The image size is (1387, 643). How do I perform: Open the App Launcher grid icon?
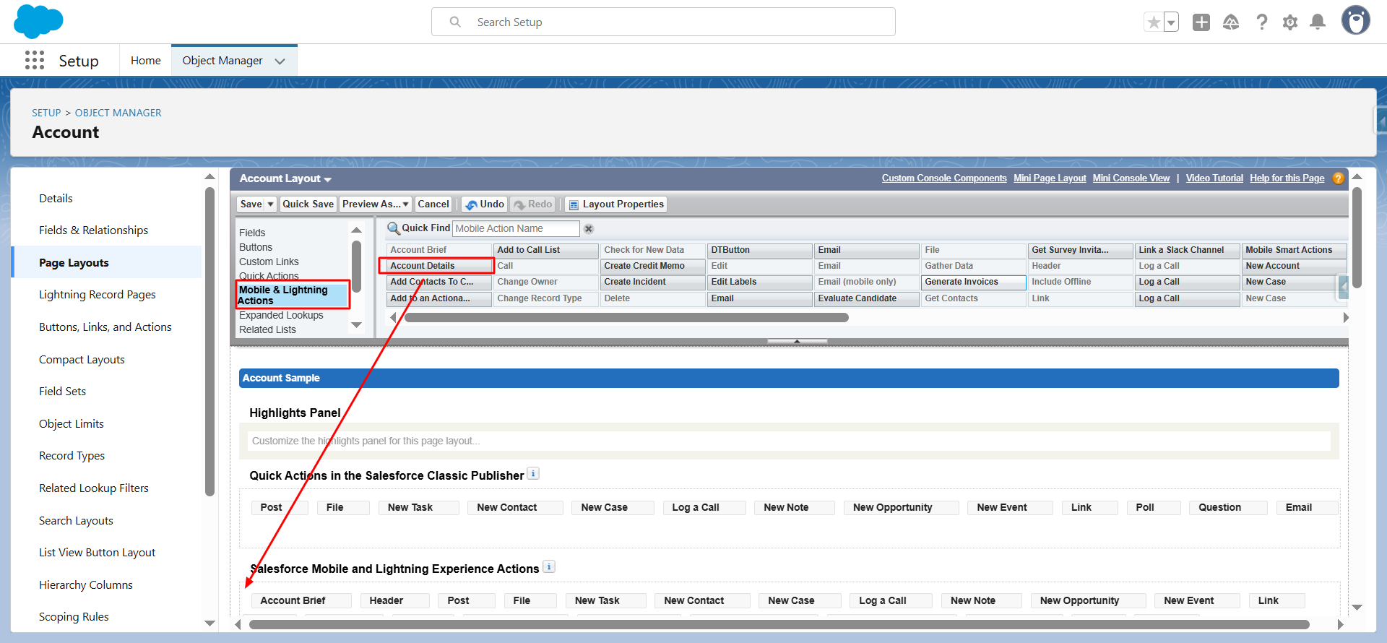click(x=34, y=60)
